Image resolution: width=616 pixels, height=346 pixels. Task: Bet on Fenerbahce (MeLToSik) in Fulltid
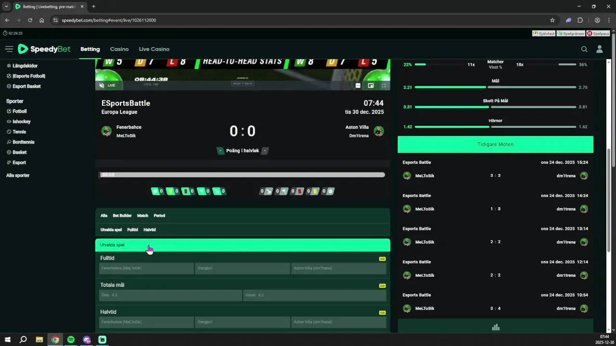tap(146, 268)
